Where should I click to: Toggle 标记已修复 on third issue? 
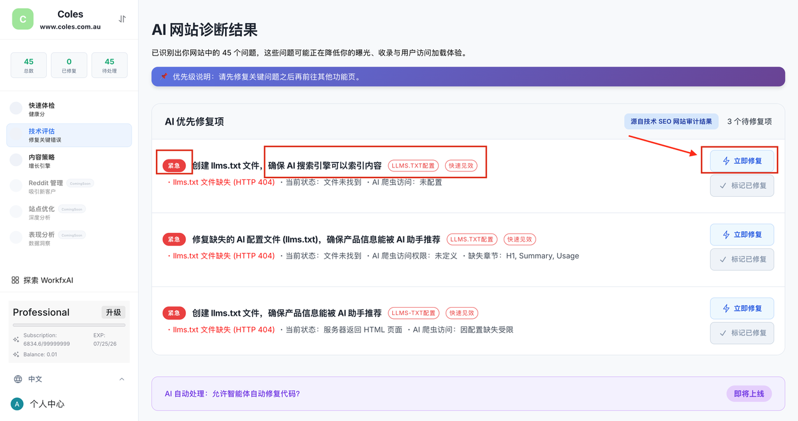[x=742, y=333]
